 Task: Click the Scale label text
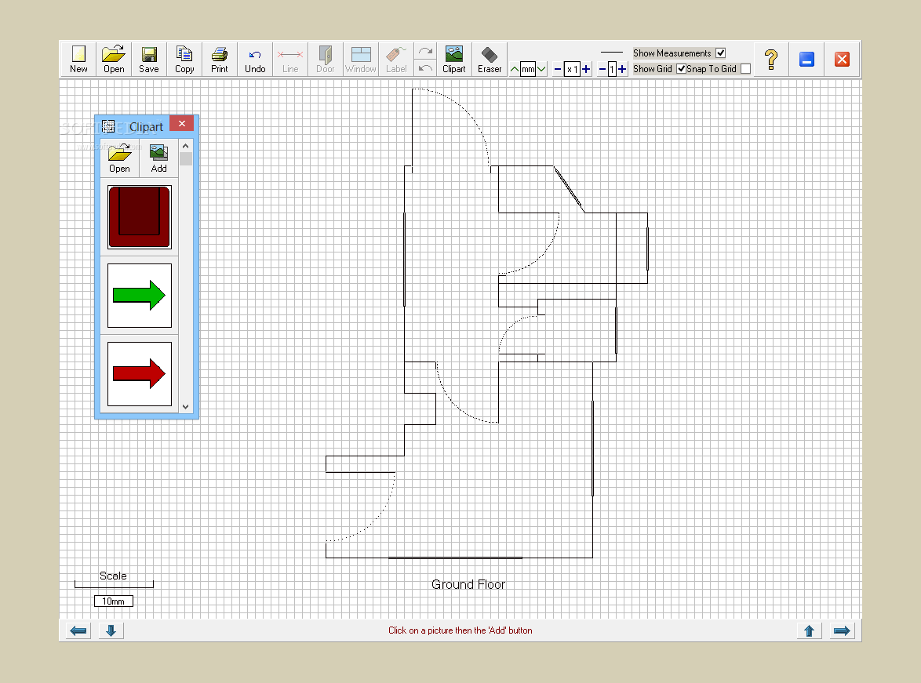point(114,576)
